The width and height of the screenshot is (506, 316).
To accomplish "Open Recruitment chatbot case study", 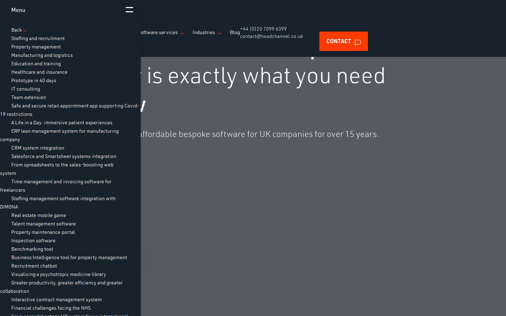I will tap(34, 266).
